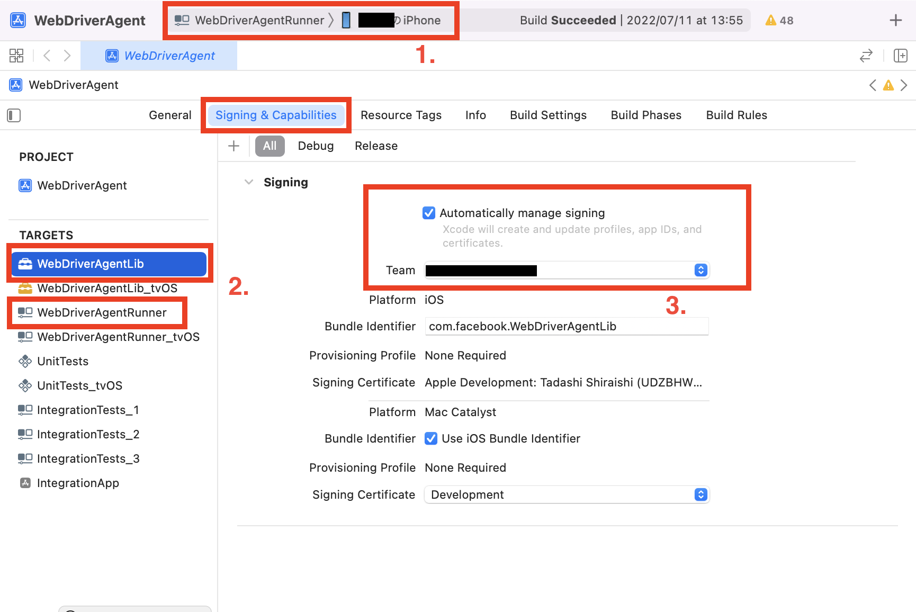The image size is (916, 612).
Task: Toggle Use iOS Bundle Identifier checkbox
Action: pyautogui.click(x=431, y=438)
